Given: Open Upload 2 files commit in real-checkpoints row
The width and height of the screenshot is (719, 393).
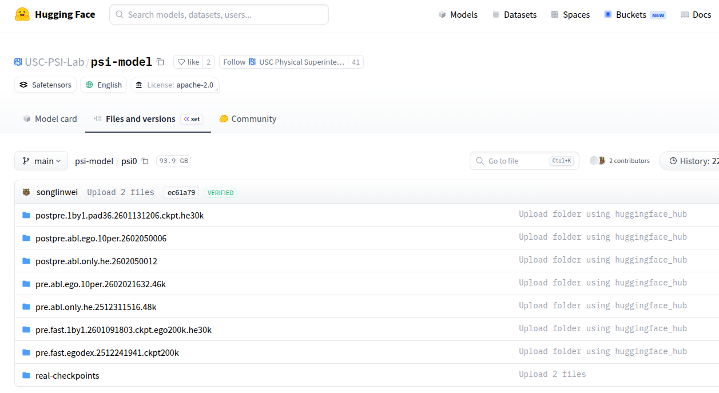Looking at the screenshot, I should 553,374.
